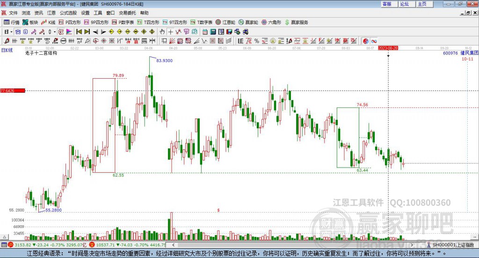
Task: Open the 板块 sectors view
Action: click(30, 22)
